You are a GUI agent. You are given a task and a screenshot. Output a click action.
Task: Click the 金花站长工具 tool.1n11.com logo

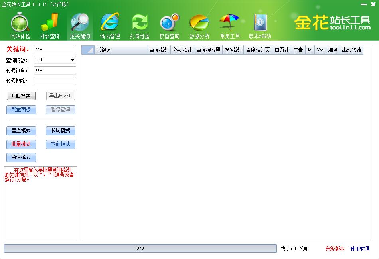click(332, 23)
